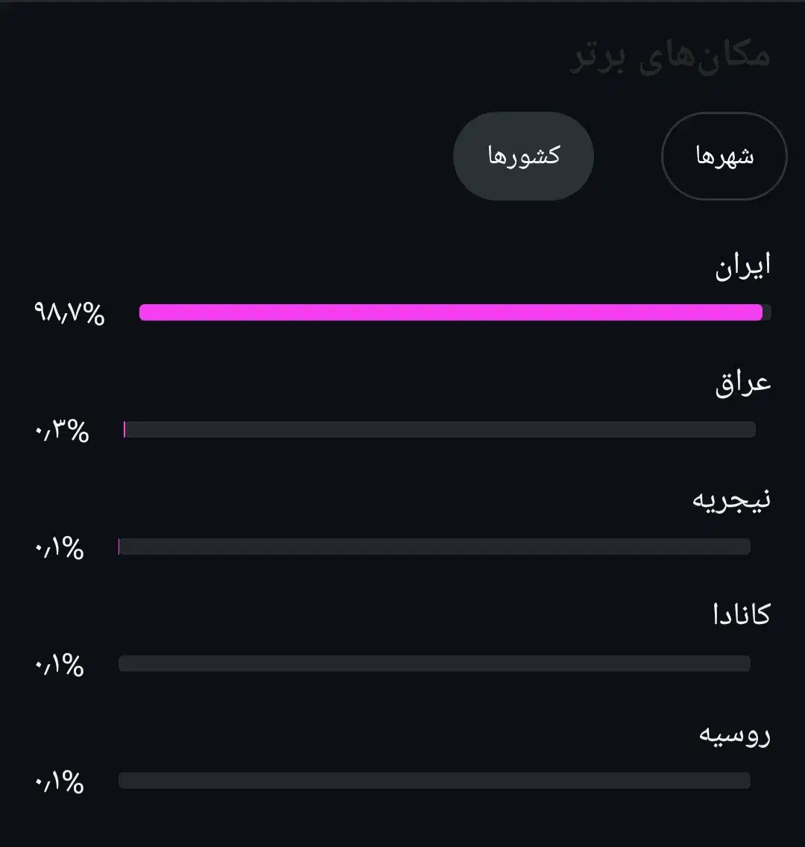
Task: Choose the روسیه (Russia) country name
Action: pos(734,734)
